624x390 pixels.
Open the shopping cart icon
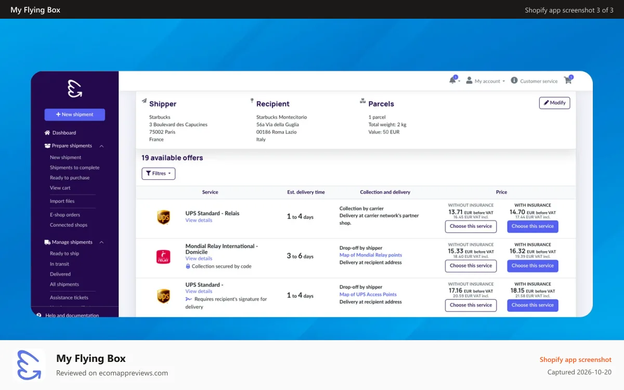(568, 80)
